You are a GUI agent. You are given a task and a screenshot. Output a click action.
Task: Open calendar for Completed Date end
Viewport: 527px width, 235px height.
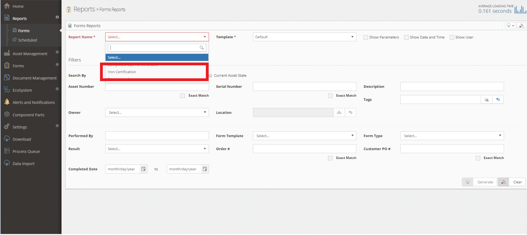click(x=205, y=169)
